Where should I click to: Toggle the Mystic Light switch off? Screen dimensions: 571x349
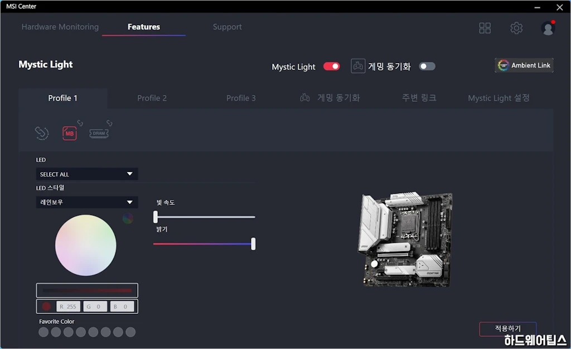click(x=331, y=66)
